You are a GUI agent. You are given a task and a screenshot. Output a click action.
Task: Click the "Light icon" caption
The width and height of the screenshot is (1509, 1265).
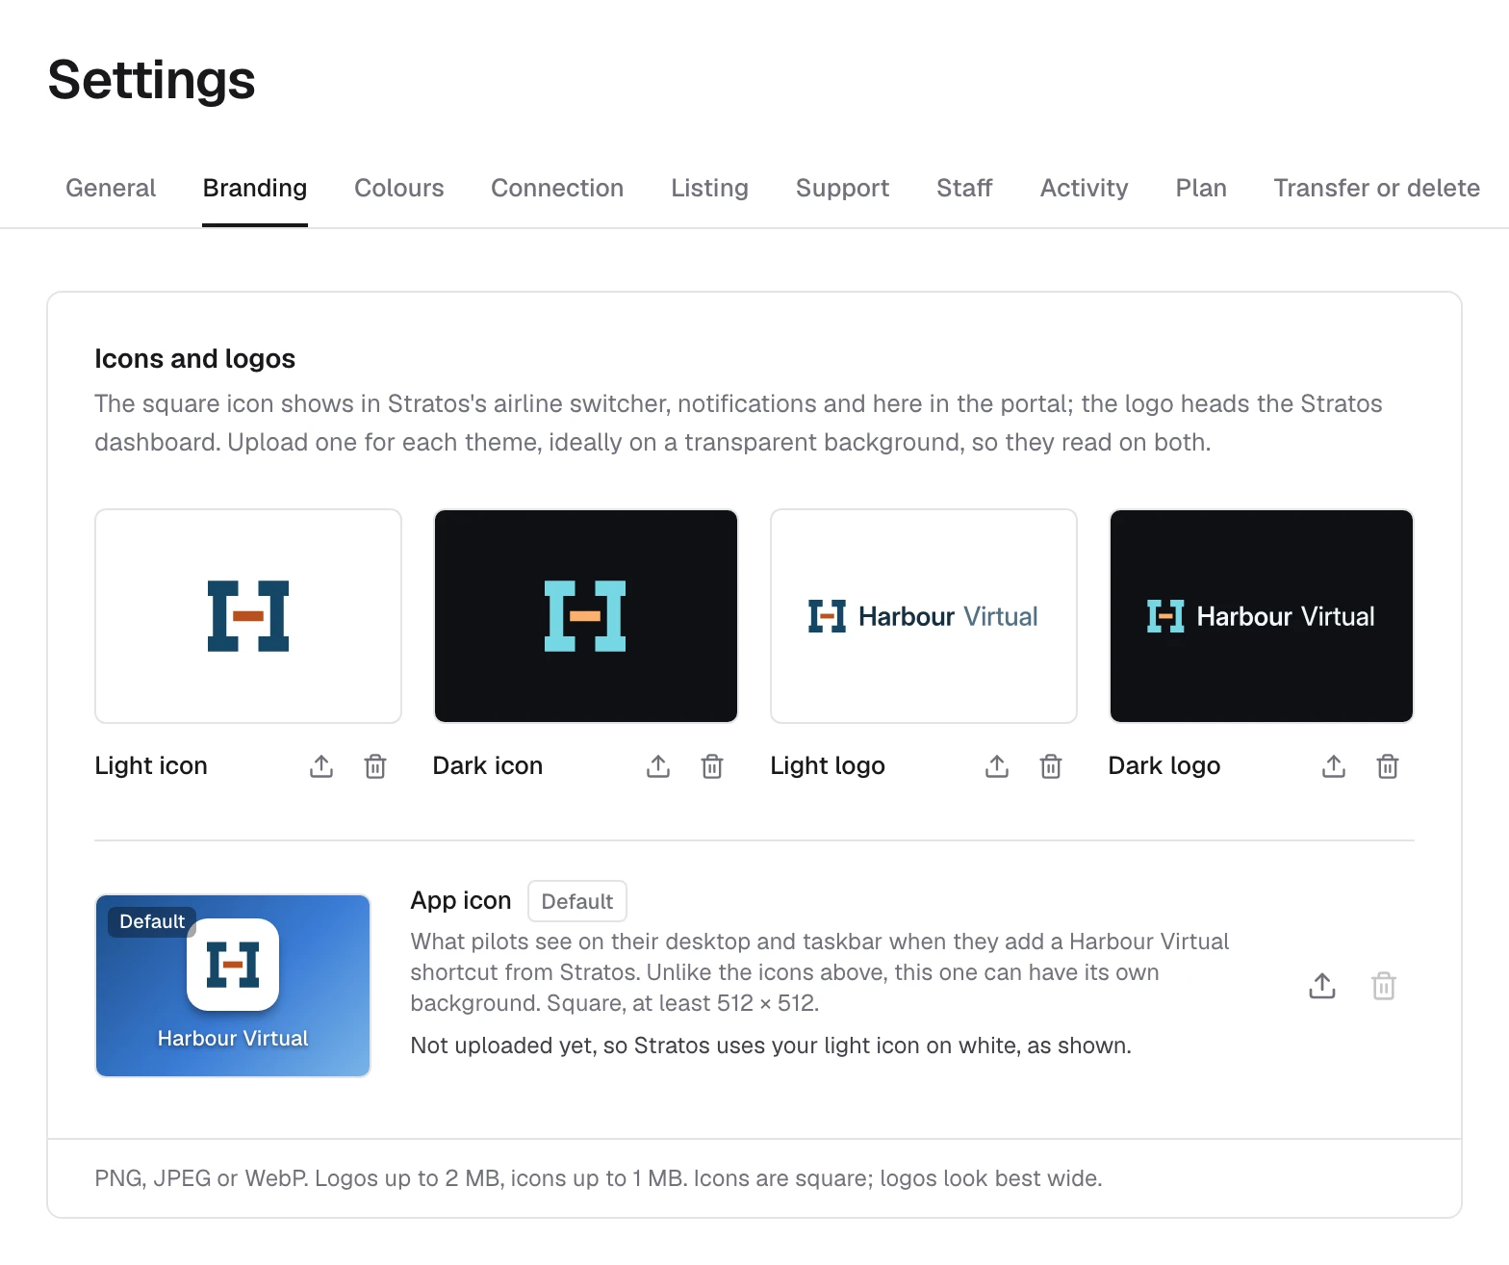pyautogui.click(x=151, y=765)
